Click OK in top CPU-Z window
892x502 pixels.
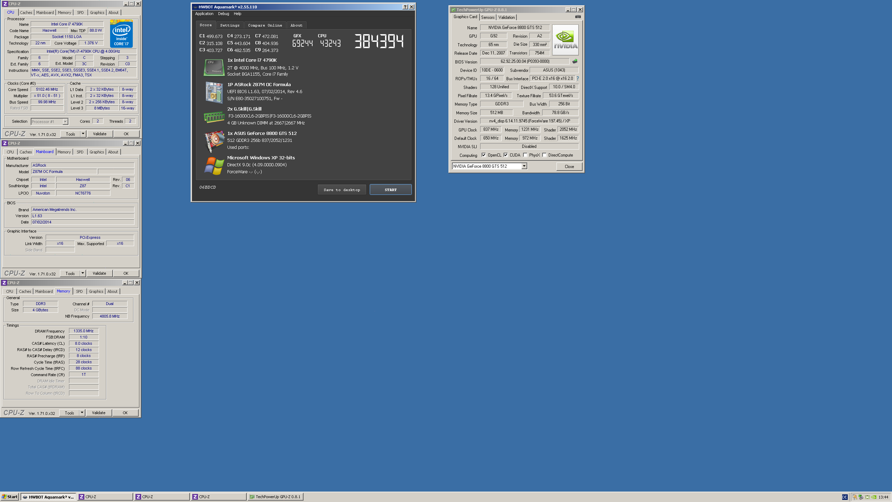[x=126, y=134]
